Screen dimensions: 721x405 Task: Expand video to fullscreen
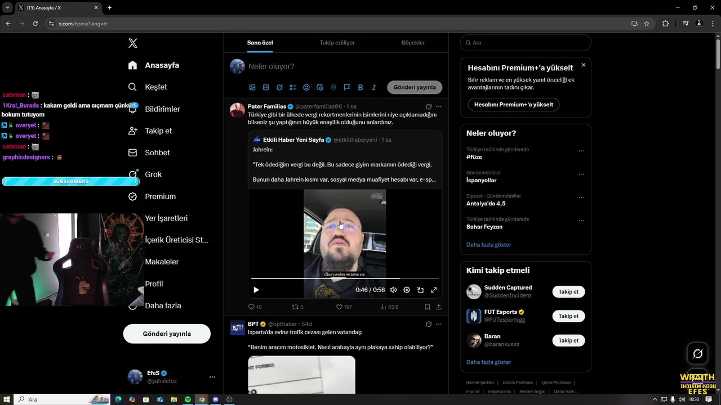pos(434,290)
